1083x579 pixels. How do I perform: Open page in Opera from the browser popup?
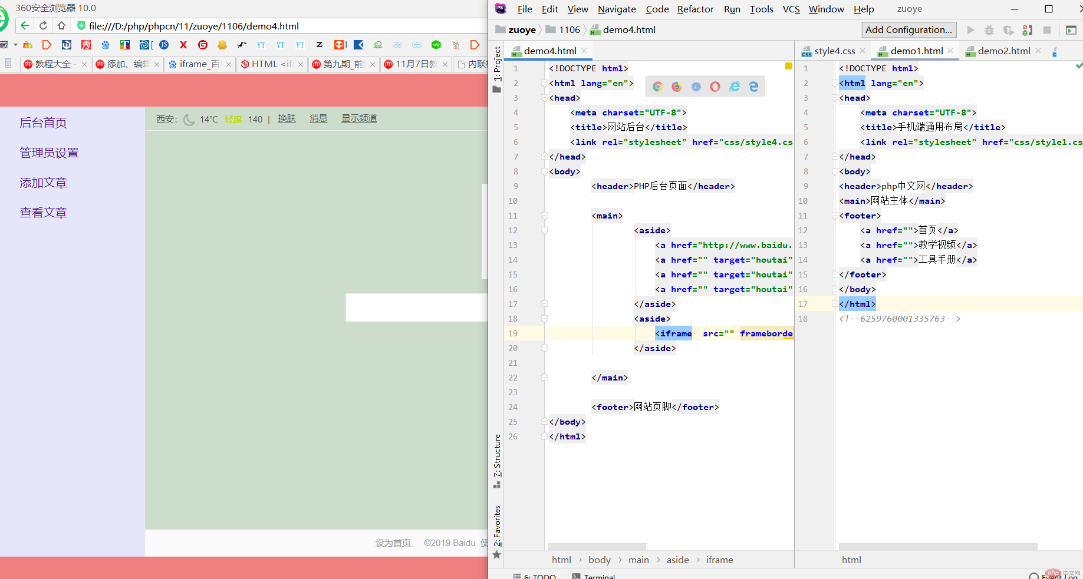click(715, 87)
